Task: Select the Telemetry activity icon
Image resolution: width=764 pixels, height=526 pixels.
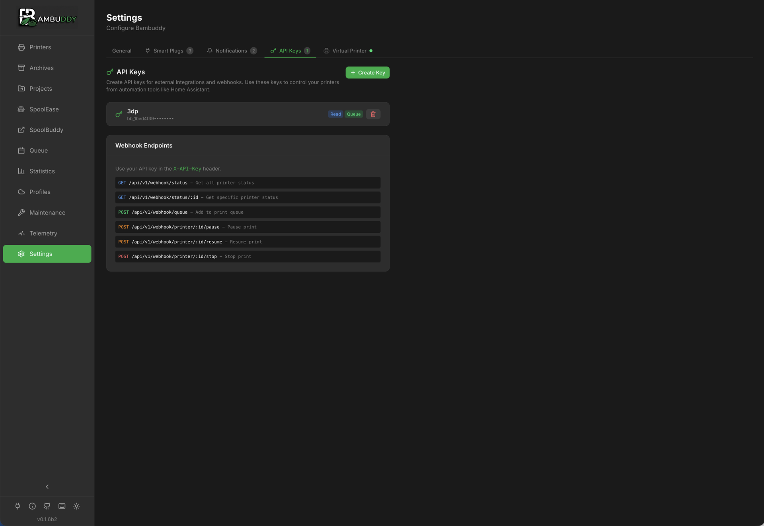Action: pyautogui.click(x=21, y=233)
